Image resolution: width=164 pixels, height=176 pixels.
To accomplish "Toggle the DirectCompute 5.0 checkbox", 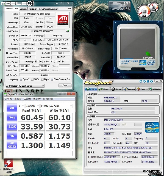I will click(x=52, y=79).
